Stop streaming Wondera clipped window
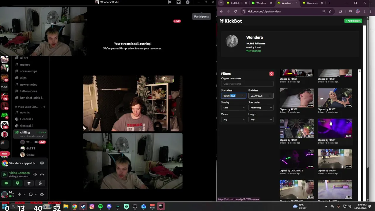The width and height of the screenshot is (375, 211). pyautogui.click(x=42, y=163)
